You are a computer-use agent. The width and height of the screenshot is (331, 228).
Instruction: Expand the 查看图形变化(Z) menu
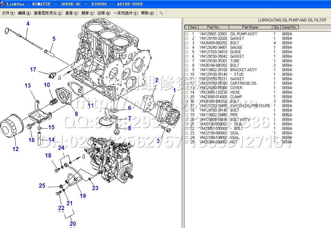[x=48, y=13]
